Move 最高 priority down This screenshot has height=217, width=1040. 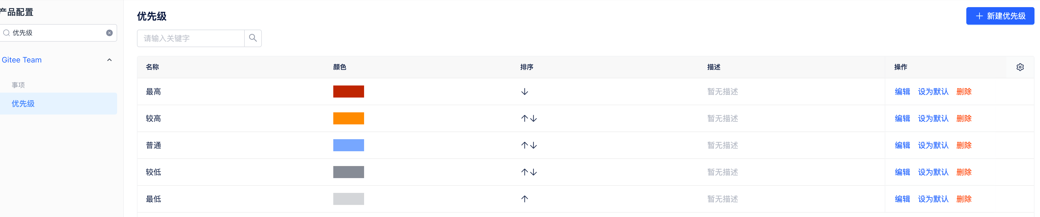coord(524,92)
